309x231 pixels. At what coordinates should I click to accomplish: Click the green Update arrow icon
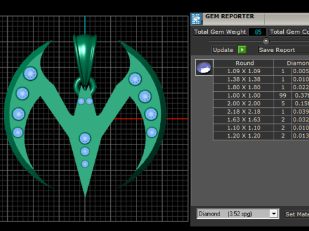click(242, 50)
